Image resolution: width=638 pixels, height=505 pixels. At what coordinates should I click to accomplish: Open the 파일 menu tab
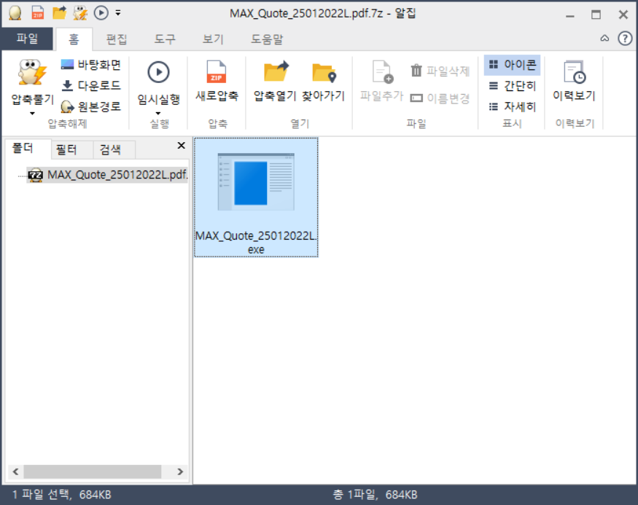(x=27, y=39)
